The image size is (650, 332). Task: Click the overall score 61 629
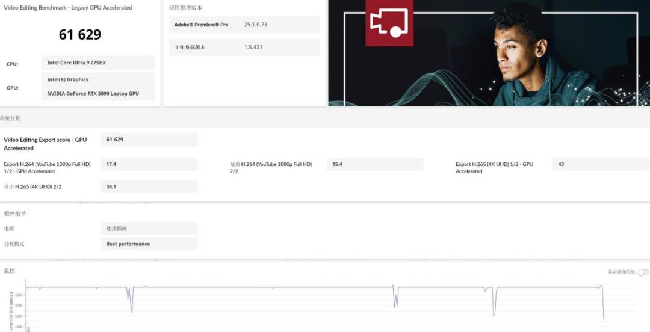(80, 34)
